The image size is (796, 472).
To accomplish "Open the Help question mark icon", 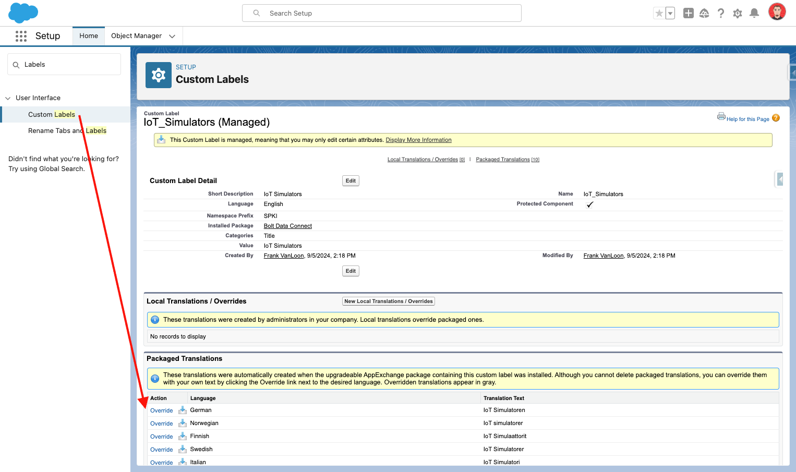I will click(721, 14).
